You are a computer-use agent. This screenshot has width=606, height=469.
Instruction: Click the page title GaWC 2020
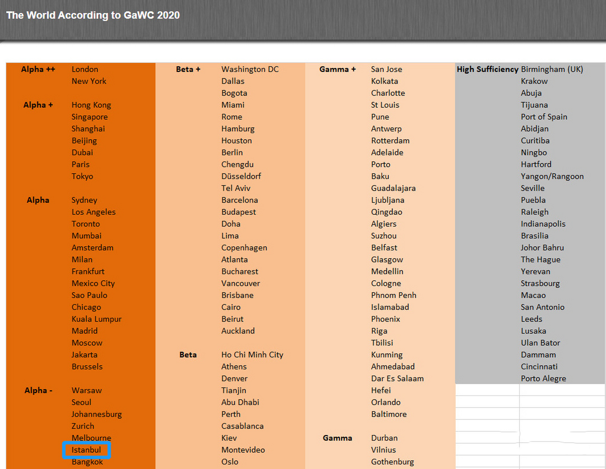pyautogui.click(x=93, y=15)
